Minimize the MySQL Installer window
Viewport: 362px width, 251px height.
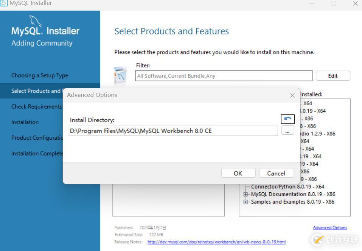311,3
